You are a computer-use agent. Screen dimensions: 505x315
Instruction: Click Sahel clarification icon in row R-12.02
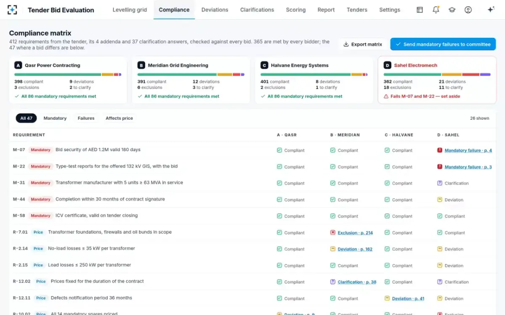440,282
